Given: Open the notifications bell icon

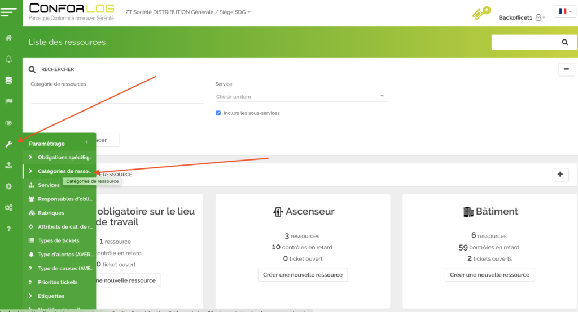Looking at the screenshot, I should tap(8, 59).
